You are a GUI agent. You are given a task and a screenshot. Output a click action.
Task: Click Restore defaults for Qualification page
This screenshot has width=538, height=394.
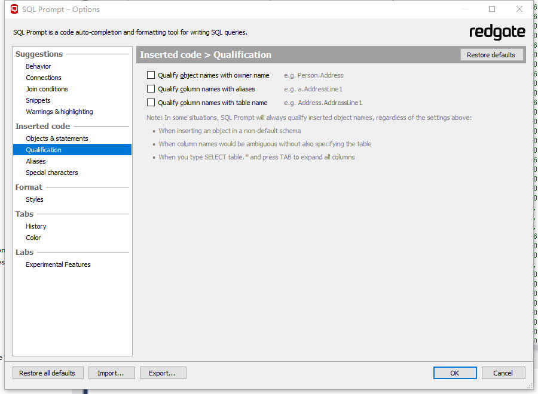[x=491, y=55]
